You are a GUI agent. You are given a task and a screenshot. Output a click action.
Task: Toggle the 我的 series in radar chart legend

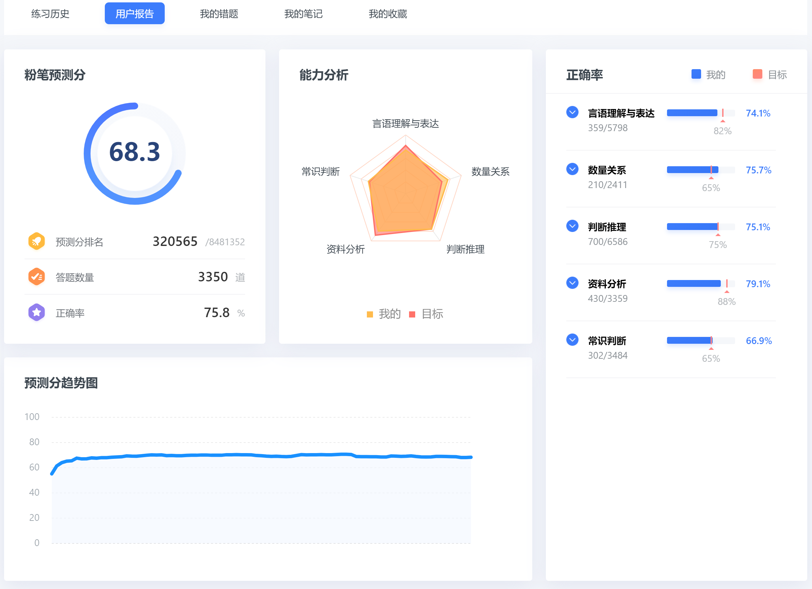(x=384, y=314)
